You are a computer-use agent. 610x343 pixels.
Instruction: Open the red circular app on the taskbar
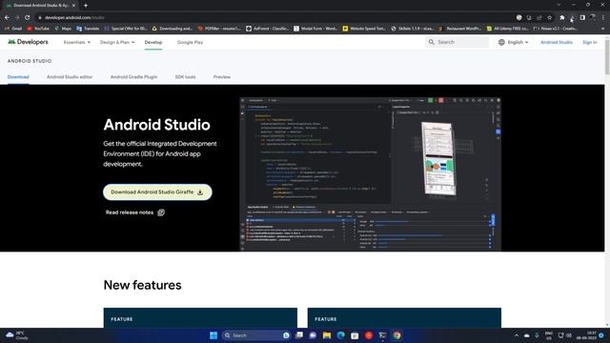pos(369,335)
